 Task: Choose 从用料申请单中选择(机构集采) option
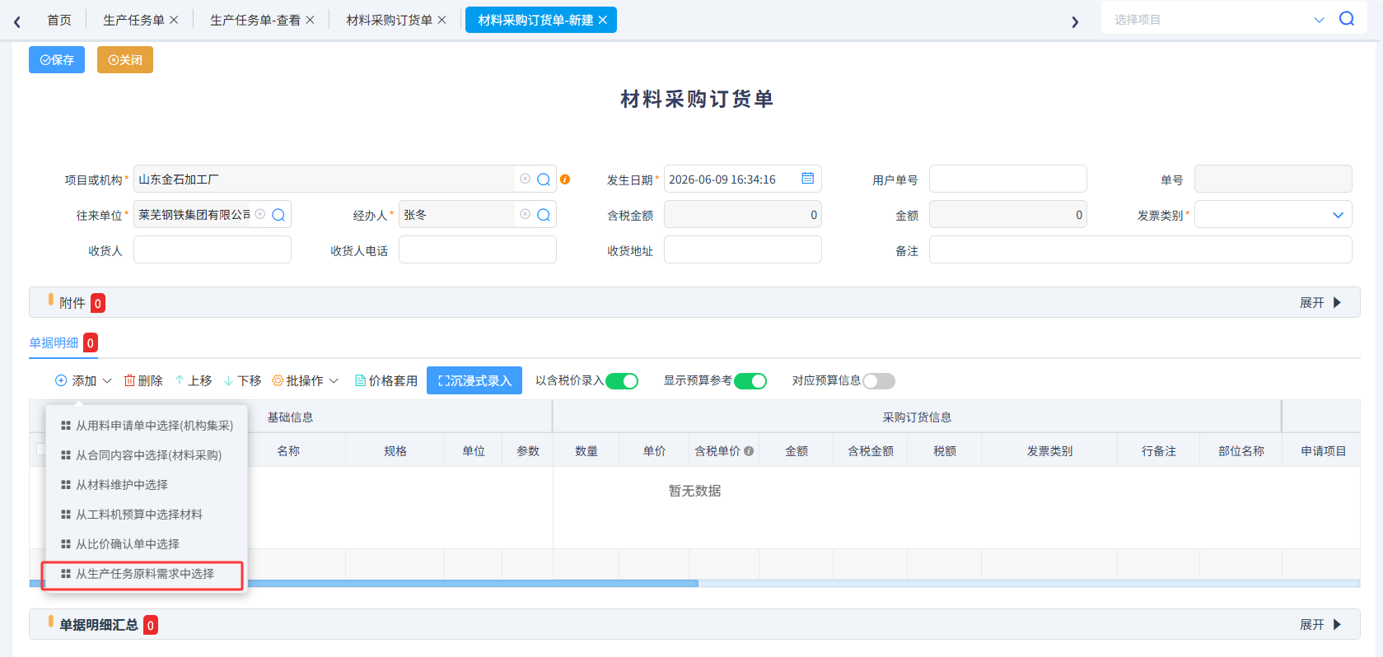[147, 426]
